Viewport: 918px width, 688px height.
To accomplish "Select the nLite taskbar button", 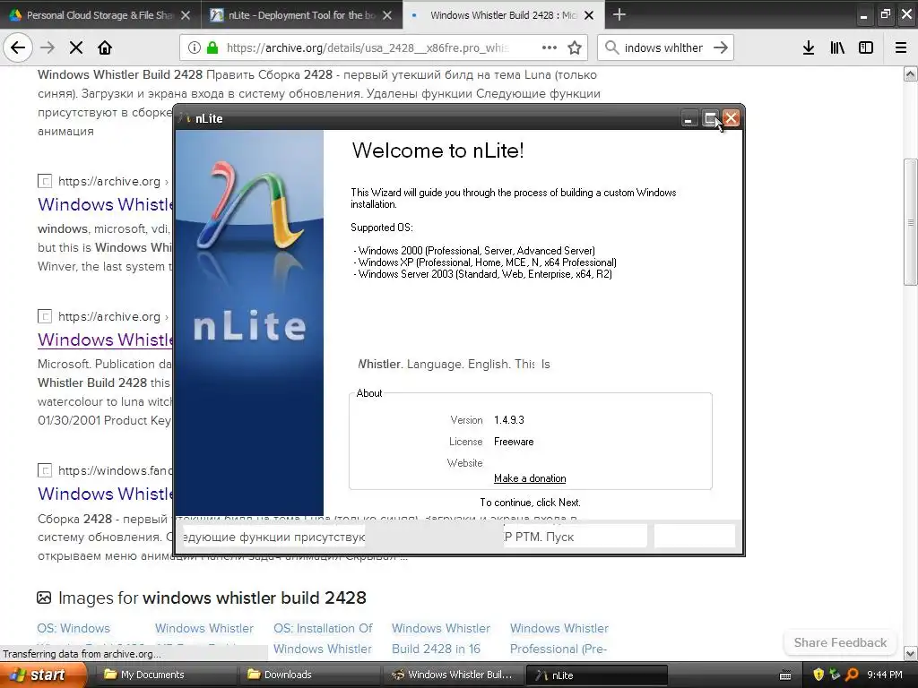I will (x=596, y=675).
